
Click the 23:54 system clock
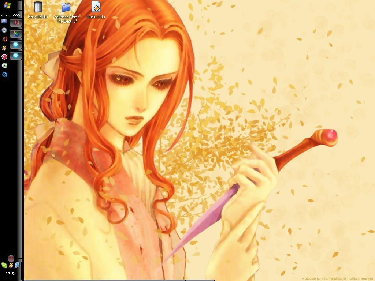point(11,274)
